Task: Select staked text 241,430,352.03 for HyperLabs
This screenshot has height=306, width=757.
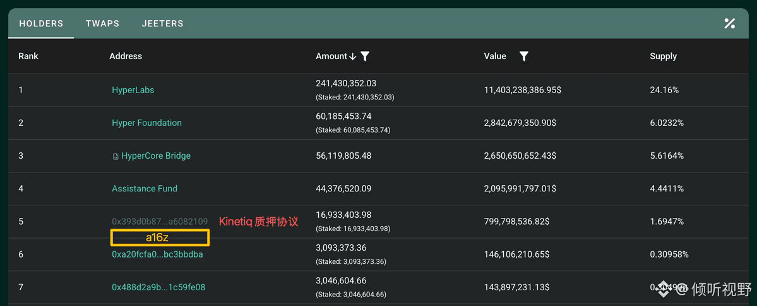Action: click(355, 97)
